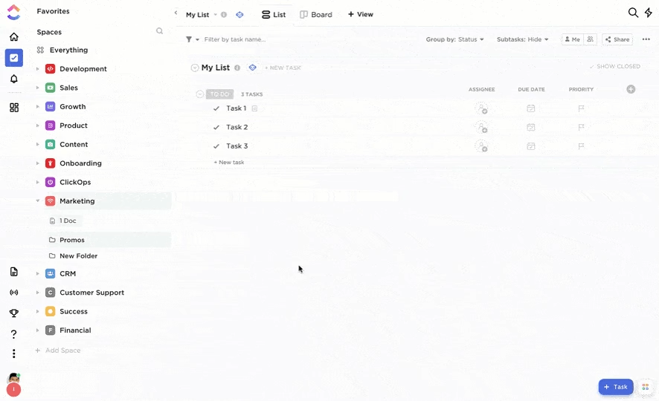
Task: Open Docs icon in left rail
Action: (14, 272)
